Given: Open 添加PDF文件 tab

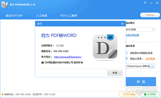Looking at the screenshot, I should [x=14, y=16].
